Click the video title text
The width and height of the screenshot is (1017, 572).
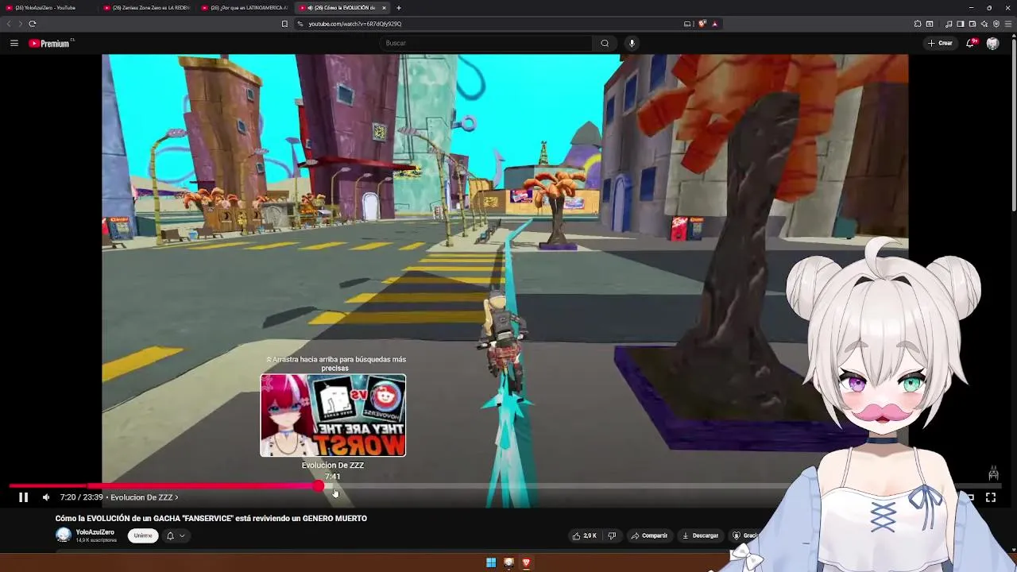(x=211, y=518)
